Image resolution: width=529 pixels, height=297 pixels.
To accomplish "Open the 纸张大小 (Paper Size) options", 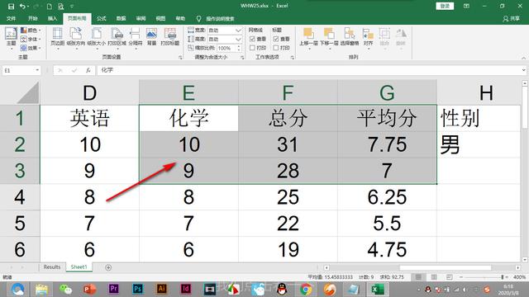I will click(x=96, y=38).
